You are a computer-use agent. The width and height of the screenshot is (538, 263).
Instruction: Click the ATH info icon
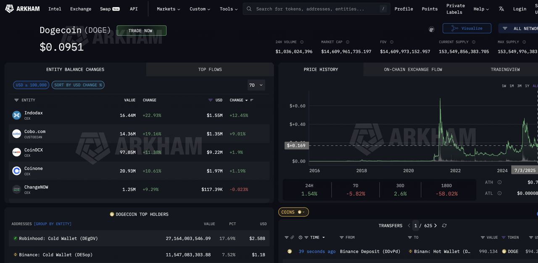[499, 182]
